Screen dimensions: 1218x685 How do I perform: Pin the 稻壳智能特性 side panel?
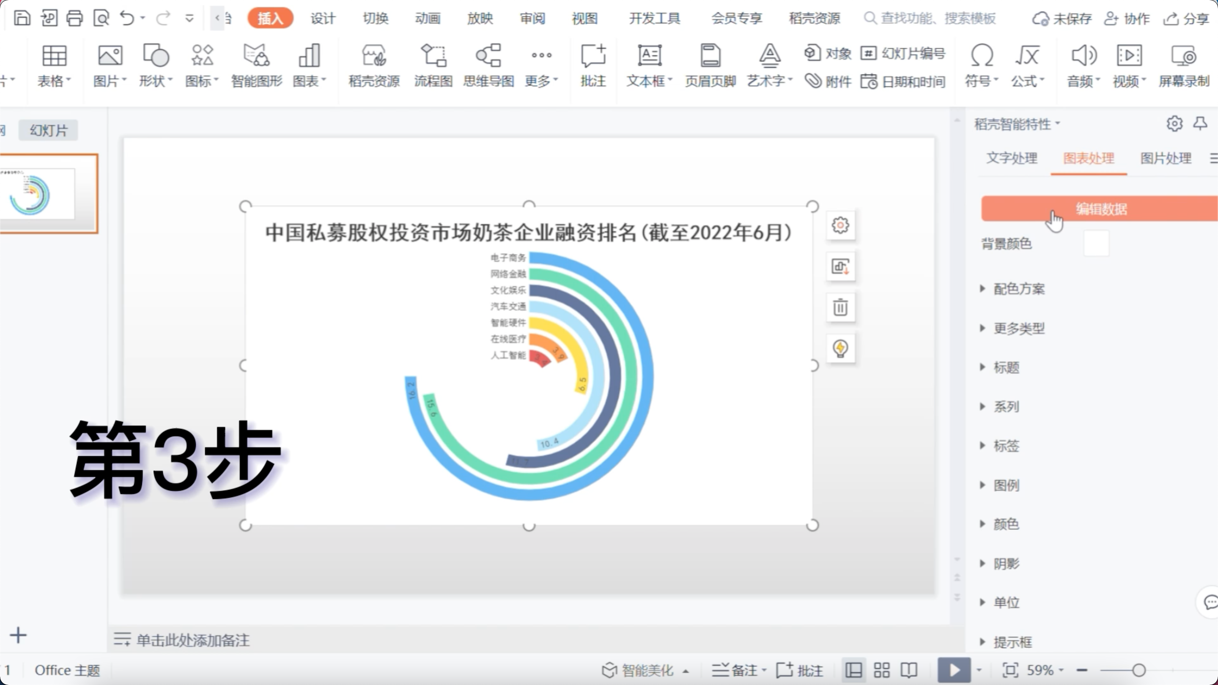point(1200,123)
